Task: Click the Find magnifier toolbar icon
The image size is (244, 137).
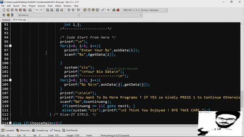Action: (x=48, y=10)
